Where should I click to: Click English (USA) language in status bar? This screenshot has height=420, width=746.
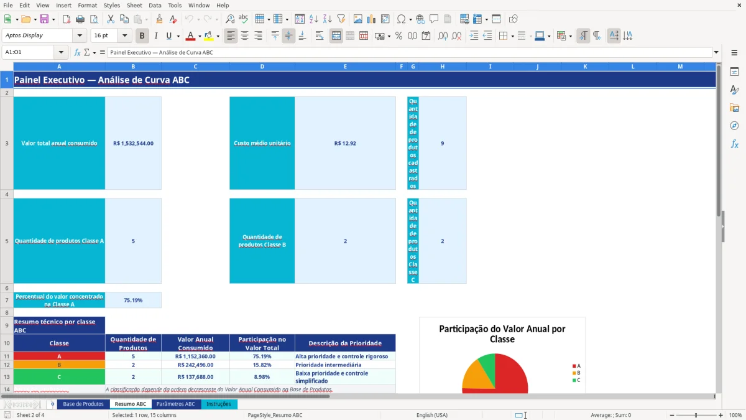point(431,415)
